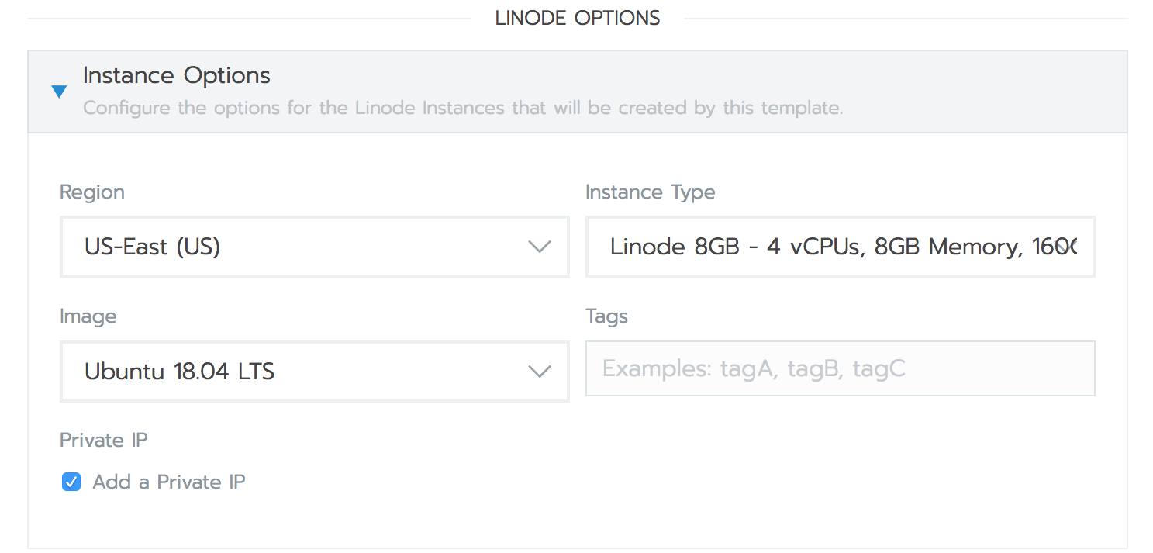Click the Tags field label
Viewport: 1153px width, 553px height.
coord(606,316)
